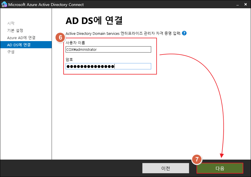Open the 기본 설정 sidebar step
Screen dimensions: 251x177
tap(15, 31)
